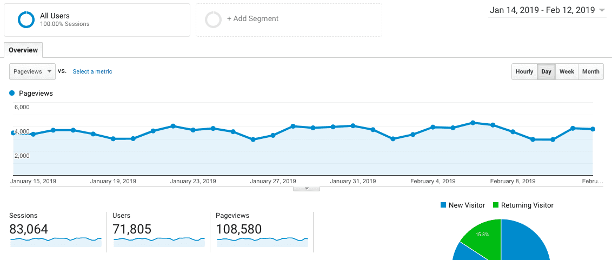Click the Pageviews value 108,580

(x=238, y=229)
